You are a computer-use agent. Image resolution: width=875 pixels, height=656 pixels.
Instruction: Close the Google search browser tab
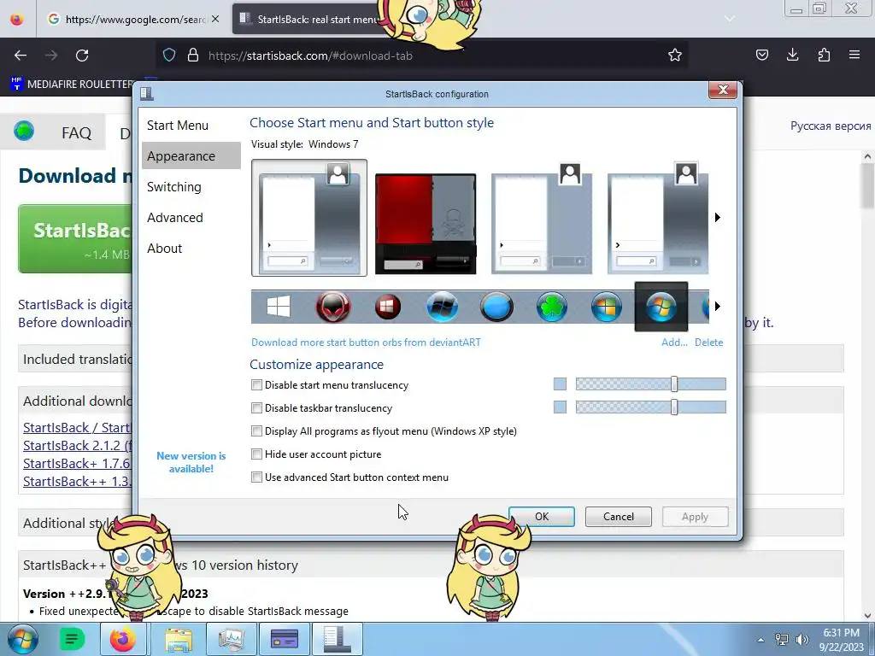click(x=215, y=19)
